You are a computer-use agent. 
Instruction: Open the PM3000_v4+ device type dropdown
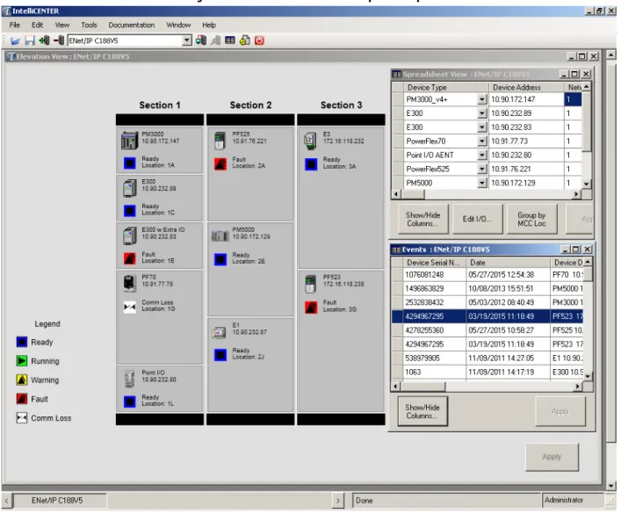[x=481, y=99]
